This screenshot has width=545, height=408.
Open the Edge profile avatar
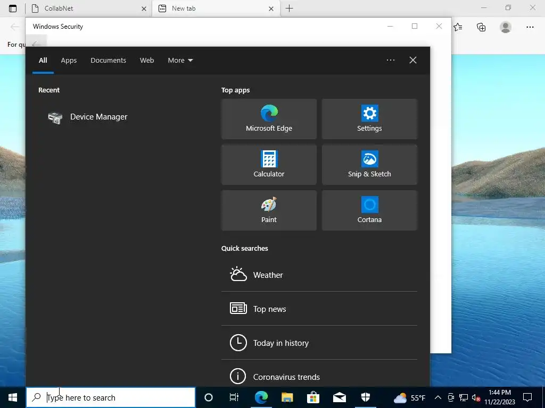(506, 27)
